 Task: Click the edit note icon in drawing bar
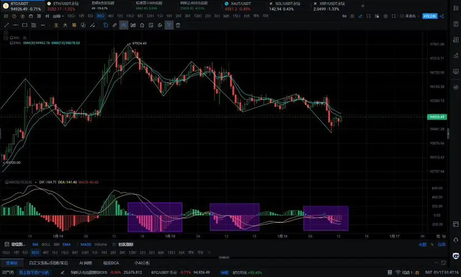pos(151,25)
